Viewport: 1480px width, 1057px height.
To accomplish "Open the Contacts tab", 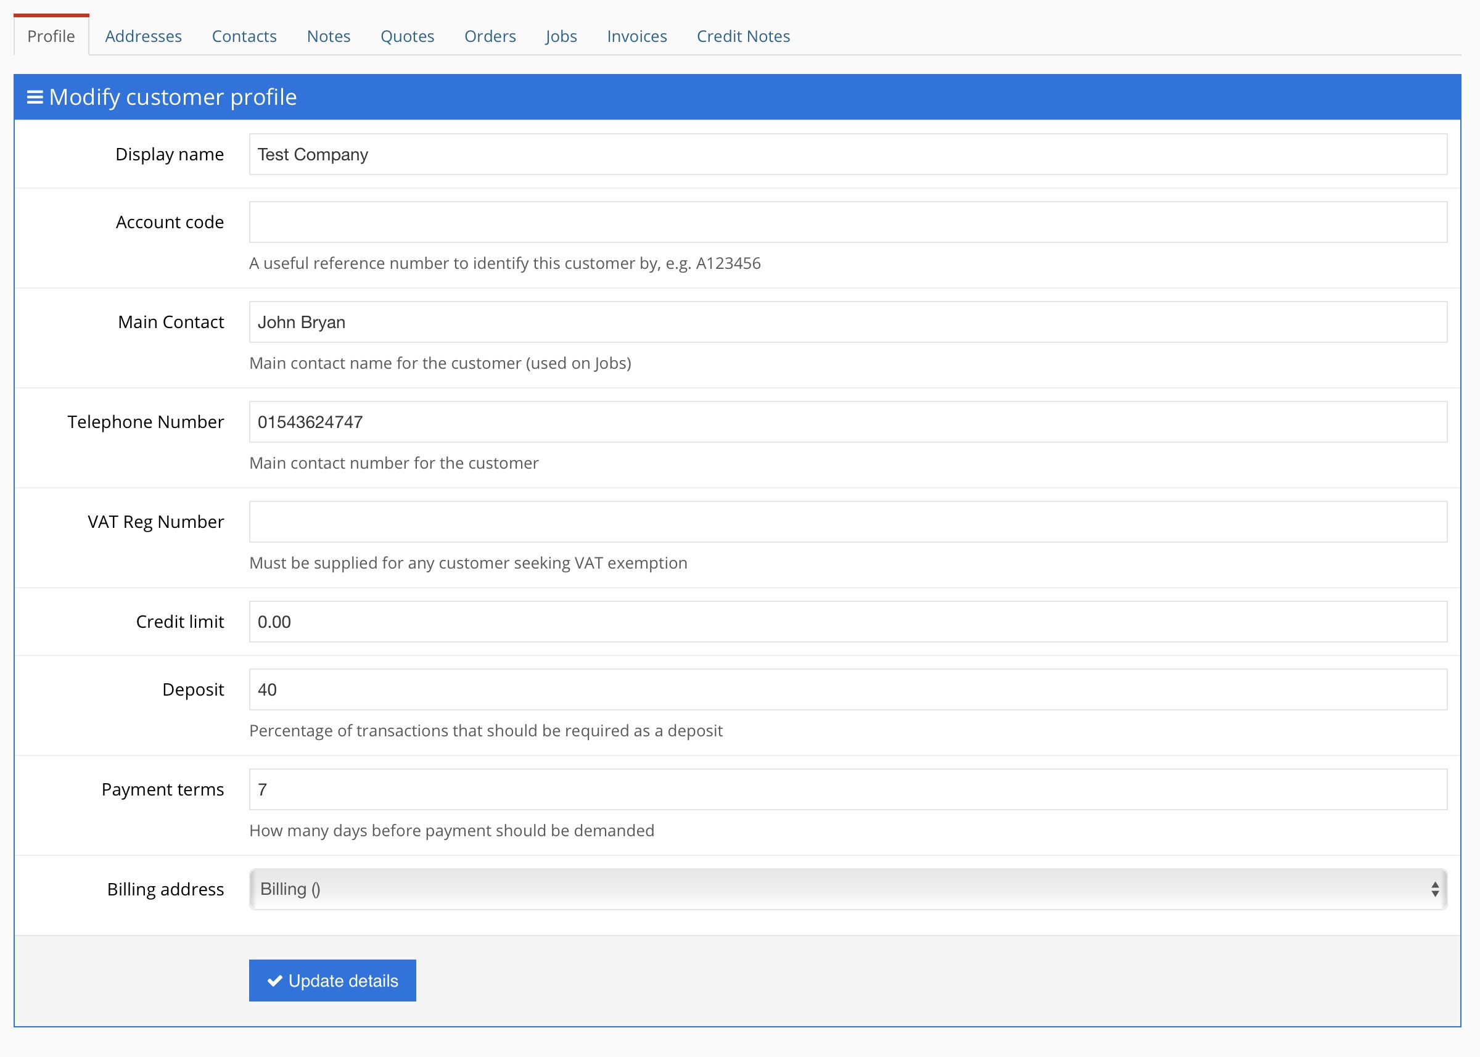I will [244, 36].
